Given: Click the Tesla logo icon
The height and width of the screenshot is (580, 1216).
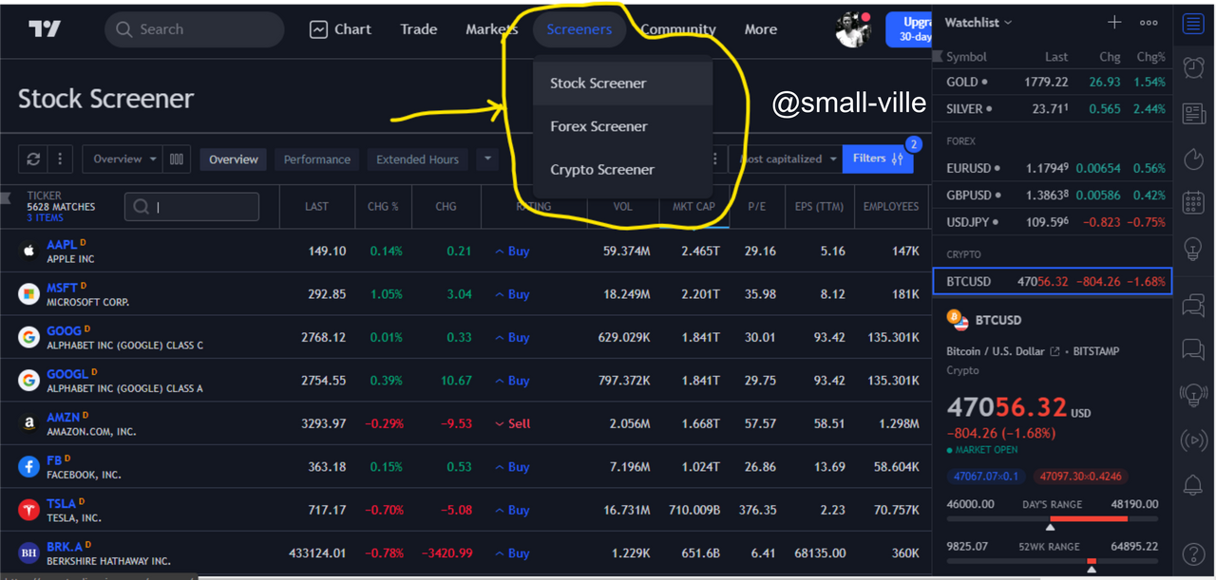Looking at the screenshot, I should pos(28,510).
